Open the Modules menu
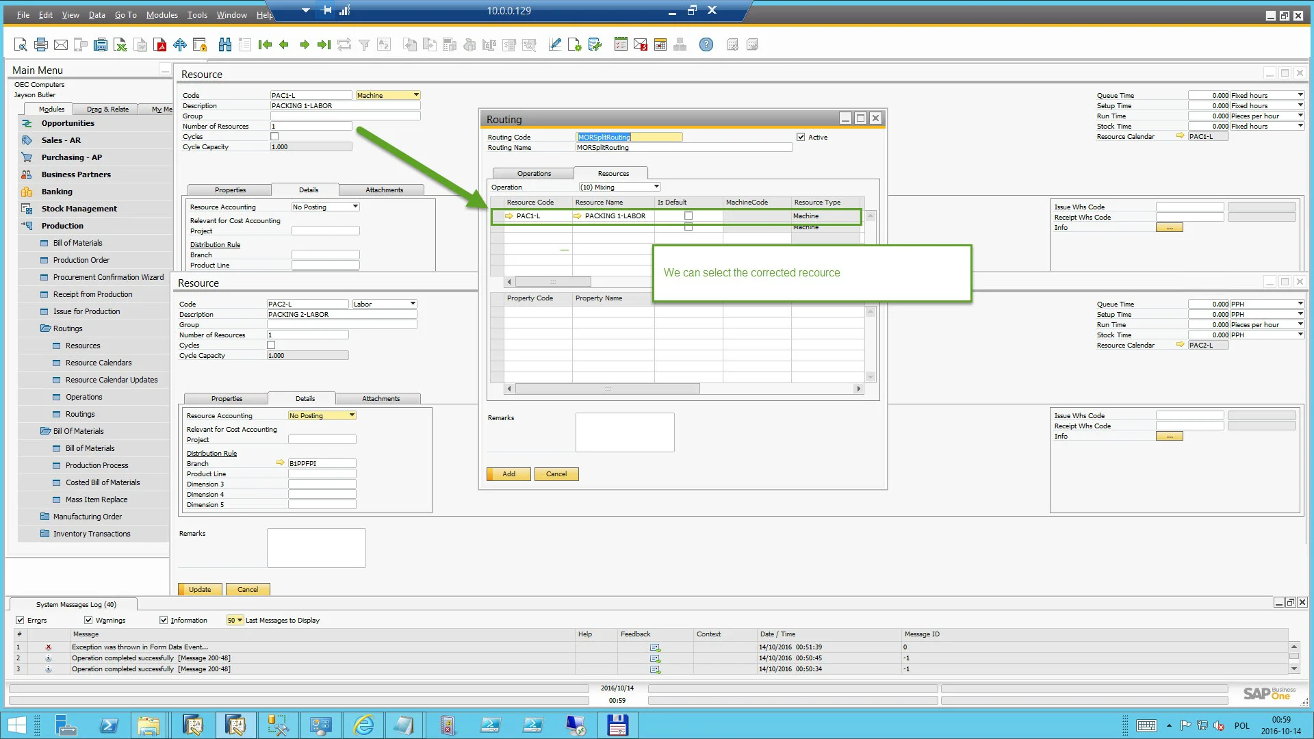The image size is (1314, 739). [x=162, y=15]
